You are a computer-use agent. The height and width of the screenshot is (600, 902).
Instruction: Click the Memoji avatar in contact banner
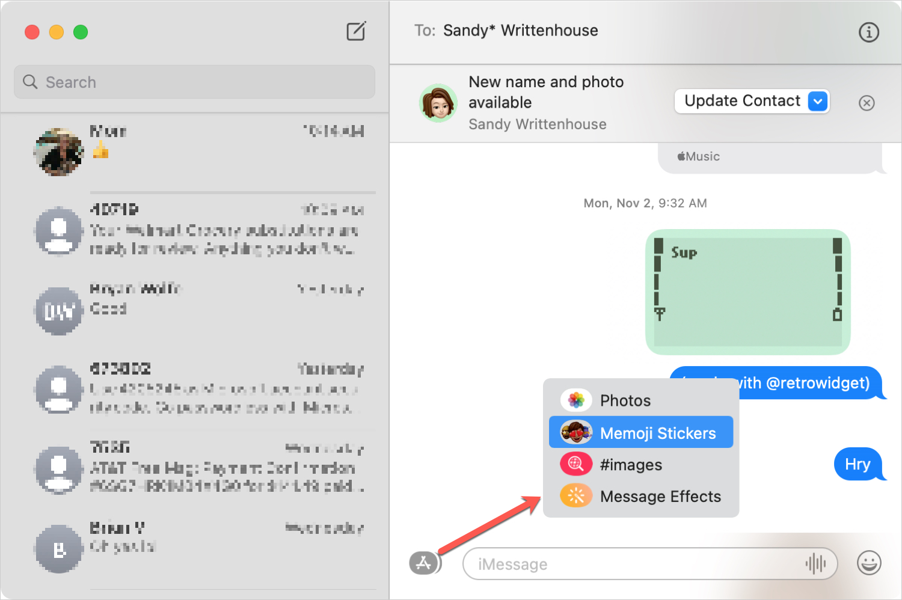point(438,103)
